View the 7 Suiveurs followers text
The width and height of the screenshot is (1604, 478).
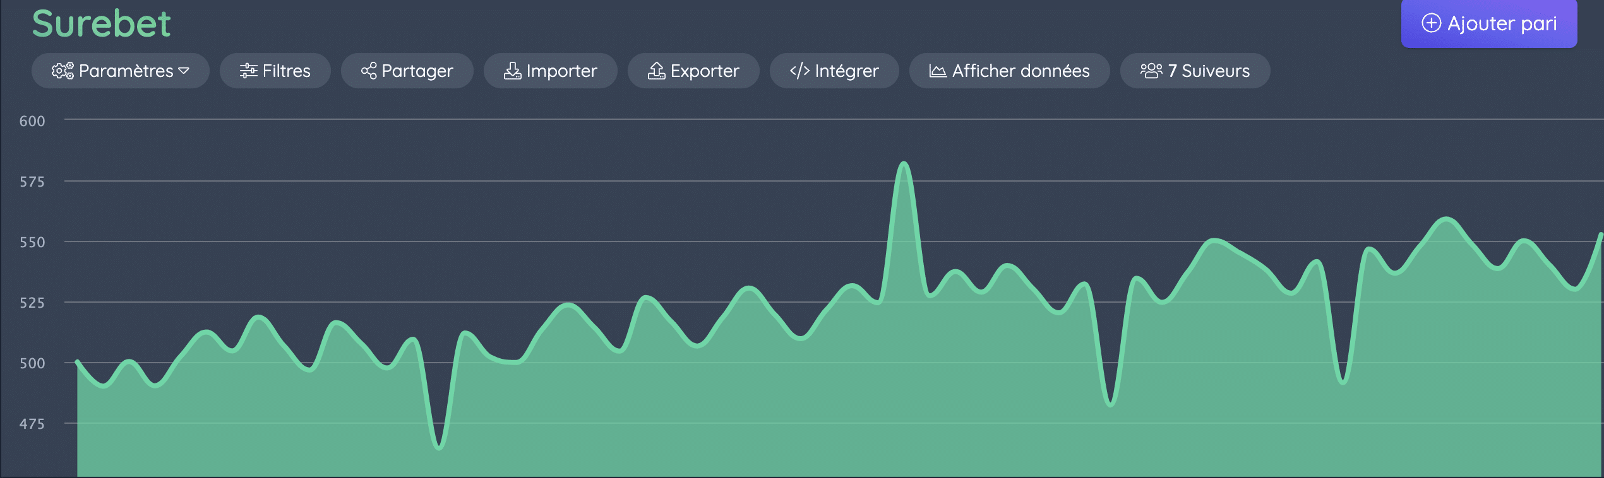point(1209,71)
